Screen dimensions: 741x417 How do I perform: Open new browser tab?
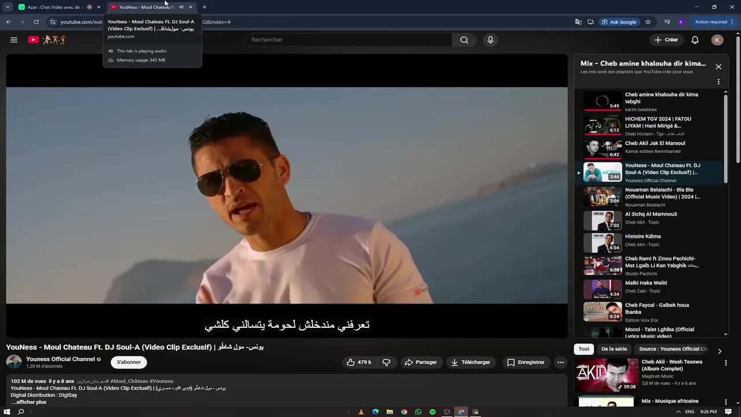coord(204,7)
